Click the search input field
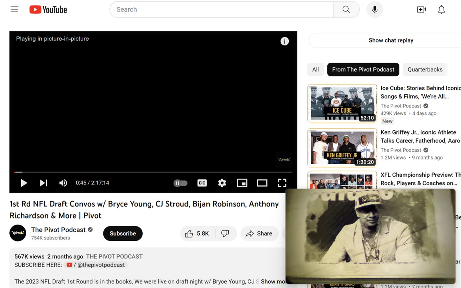The image size is (461, 288). pyautogui.click(x=221, y=10)
